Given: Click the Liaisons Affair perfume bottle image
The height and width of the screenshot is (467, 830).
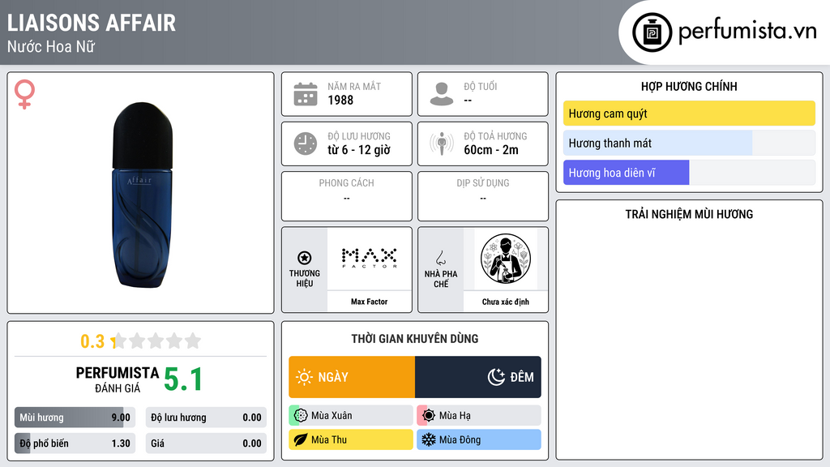Looking at the screenshot, I should tap(143, 195).
